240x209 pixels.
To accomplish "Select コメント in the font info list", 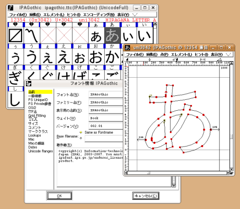I will click(35, 128).
